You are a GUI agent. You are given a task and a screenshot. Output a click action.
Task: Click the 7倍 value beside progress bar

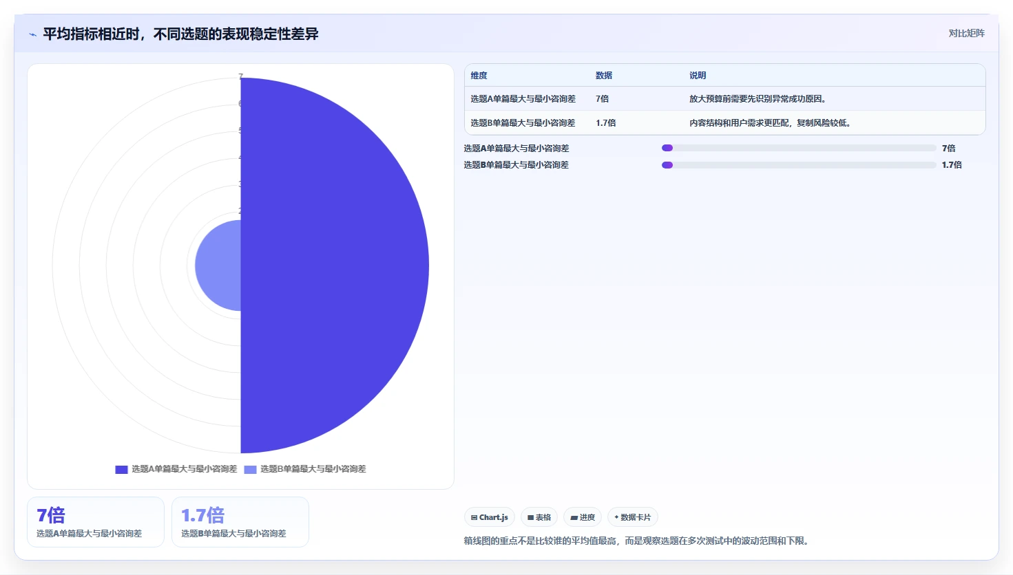(x=949, y=149)
